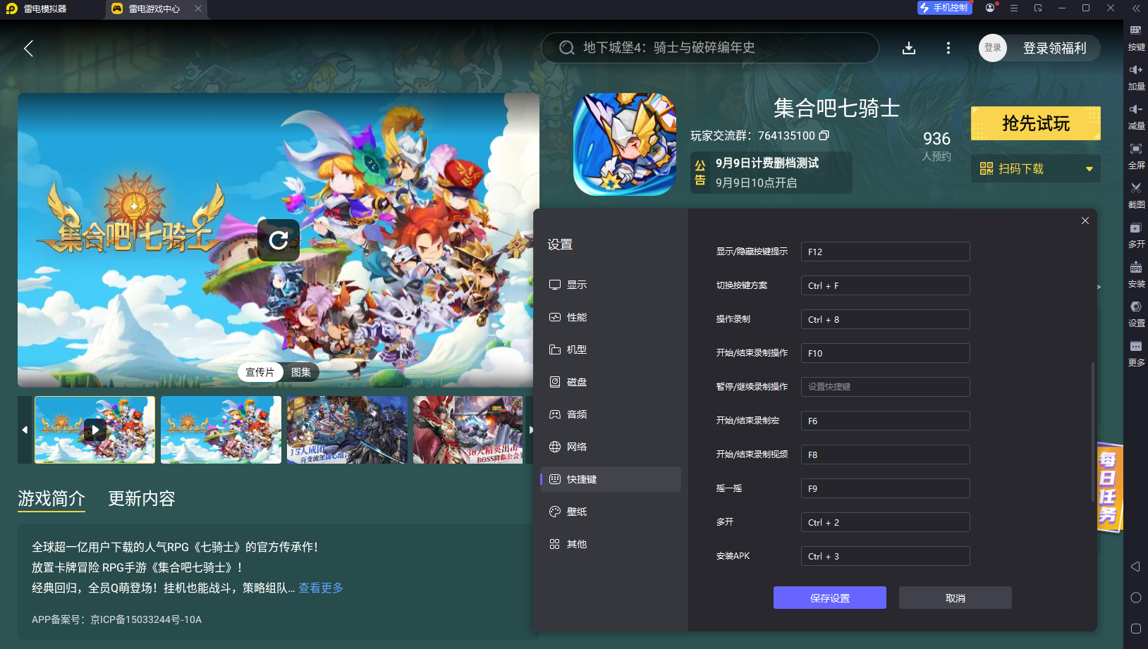Open the title bar hamburger menu
This screenshot has height=649, width=1148.
1013,8
